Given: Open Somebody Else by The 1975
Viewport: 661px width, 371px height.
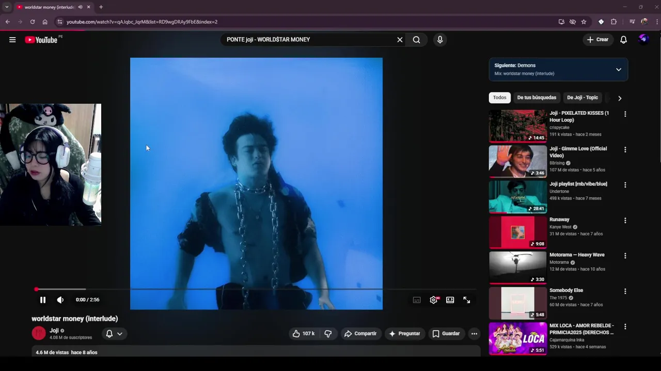Looking at the screenshot, I should pos(566,291).
